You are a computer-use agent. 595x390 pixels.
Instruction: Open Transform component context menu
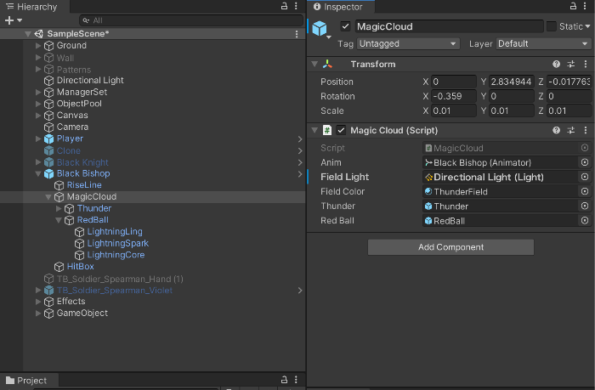tap(586, 64)
